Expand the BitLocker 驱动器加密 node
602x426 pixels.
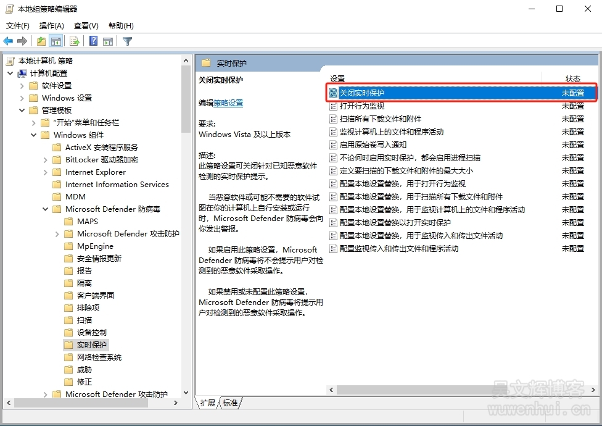point(46,160)
